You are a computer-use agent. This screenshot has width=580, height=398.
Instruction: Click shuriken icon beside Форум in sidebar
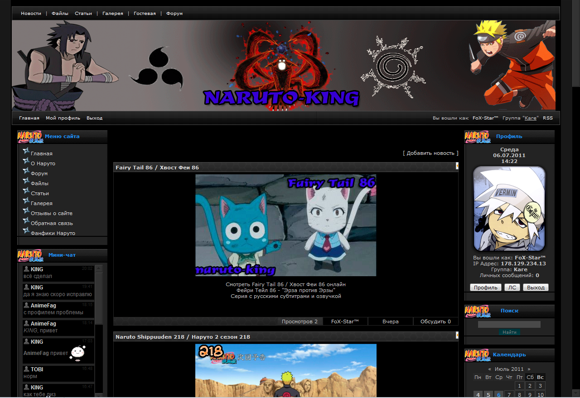click(x=26, y=171)
